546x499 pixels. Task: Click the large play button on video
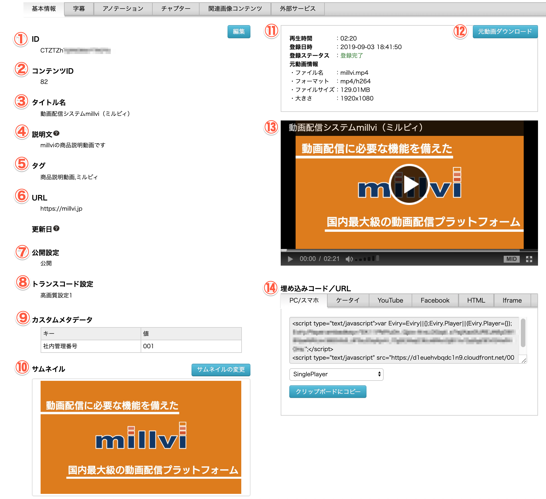409,184
